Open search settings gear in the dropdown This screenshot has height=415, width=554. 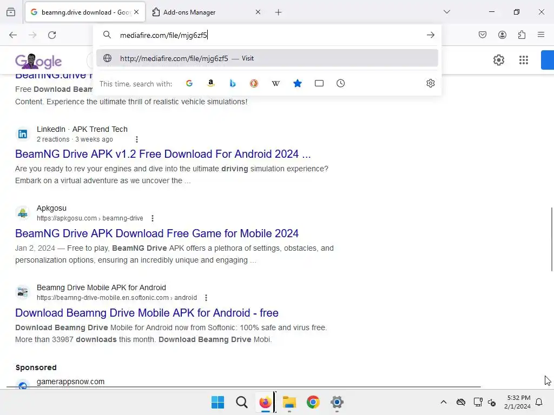(430, 83)
